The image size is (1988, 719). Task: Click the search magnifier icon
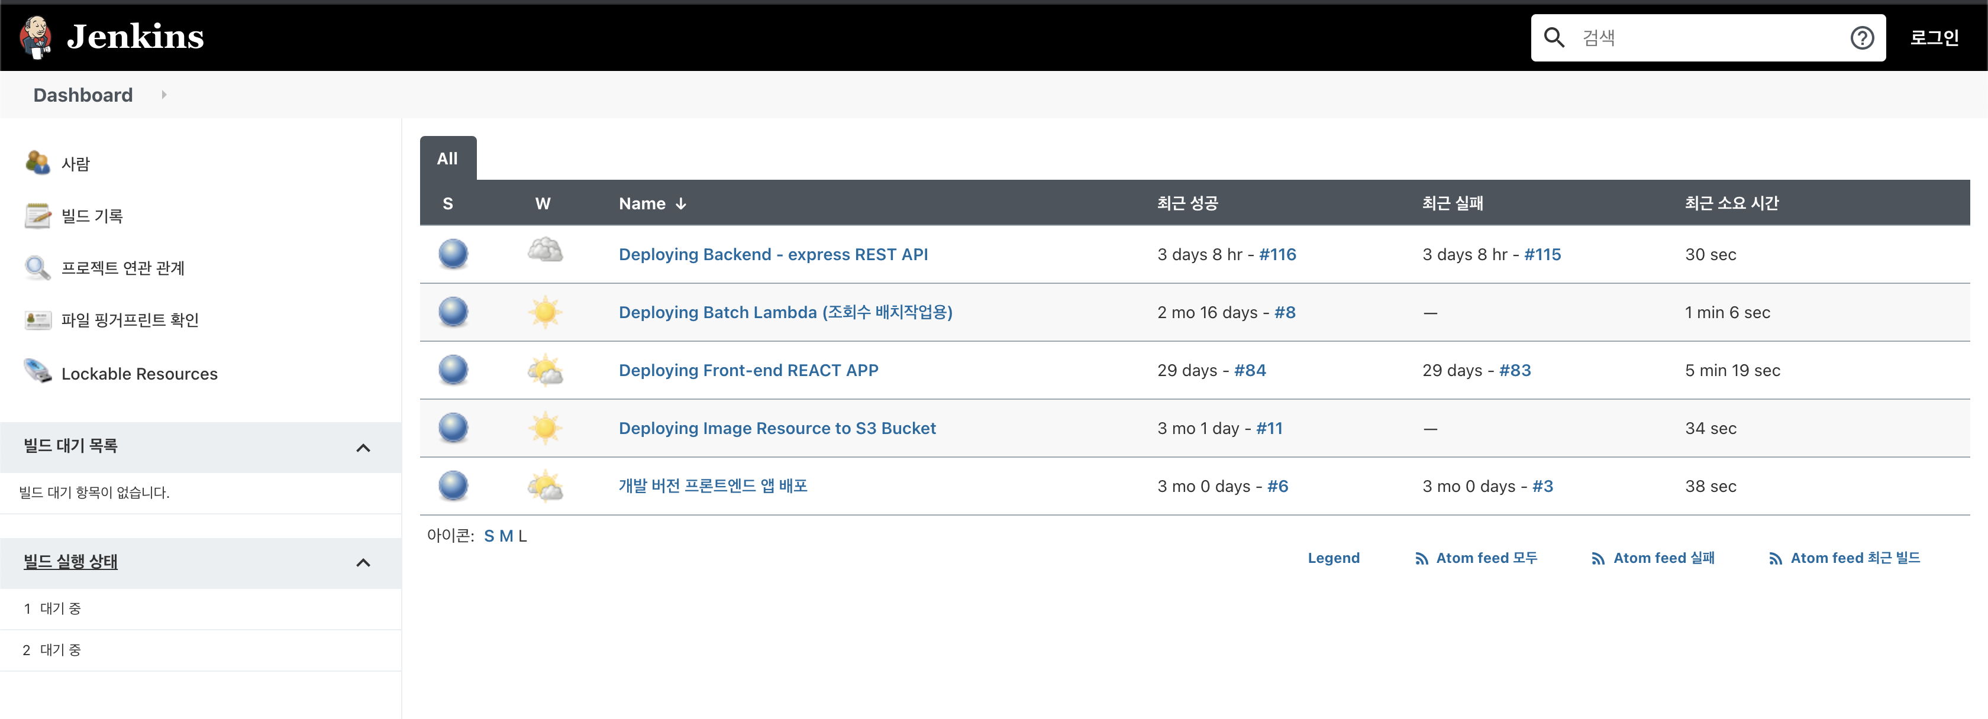click(x=1554, y=38)
